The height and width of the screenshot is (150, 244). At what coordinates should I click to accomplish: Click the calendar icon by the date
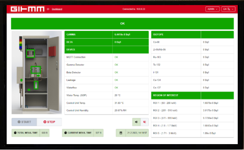[x=121, y=133]
